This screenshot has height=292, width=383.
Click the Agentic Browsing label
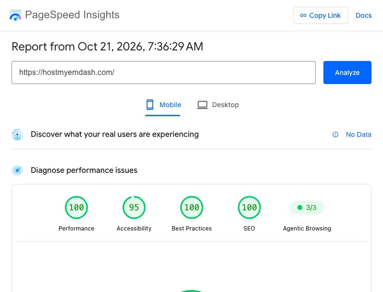tap(307, 229)
